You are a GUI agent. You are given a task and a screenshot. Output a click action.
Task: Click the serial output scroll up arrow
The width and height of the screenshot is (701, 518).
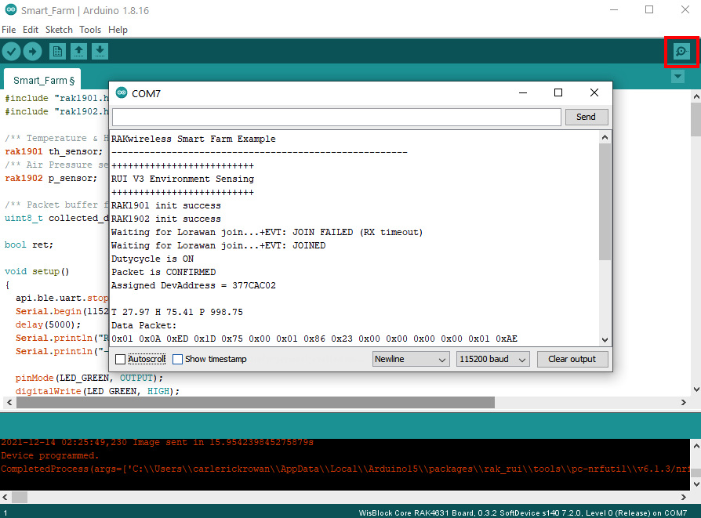click(x=605, y=138)
